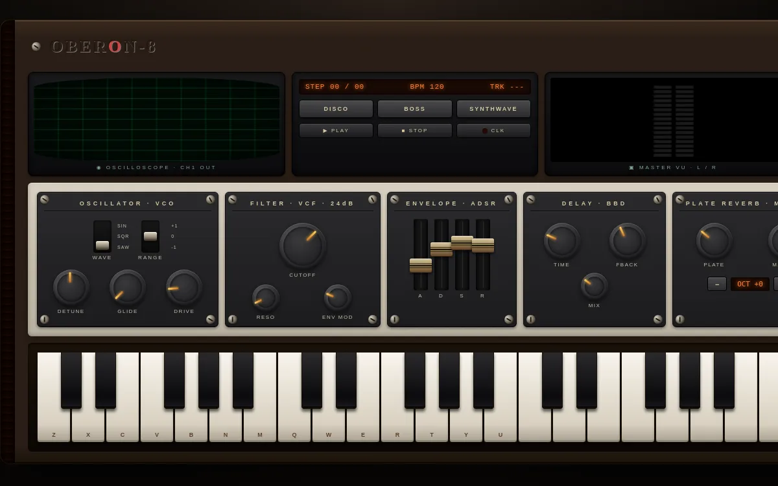778x486 pixels.
Task: Play the black key between Y and U
Action: coord(484,380)
